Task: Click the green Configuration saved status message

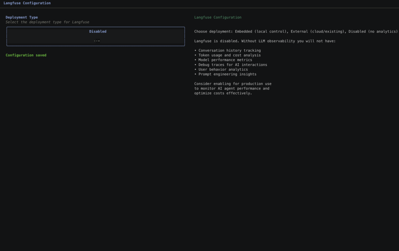Action: point(26,55)
